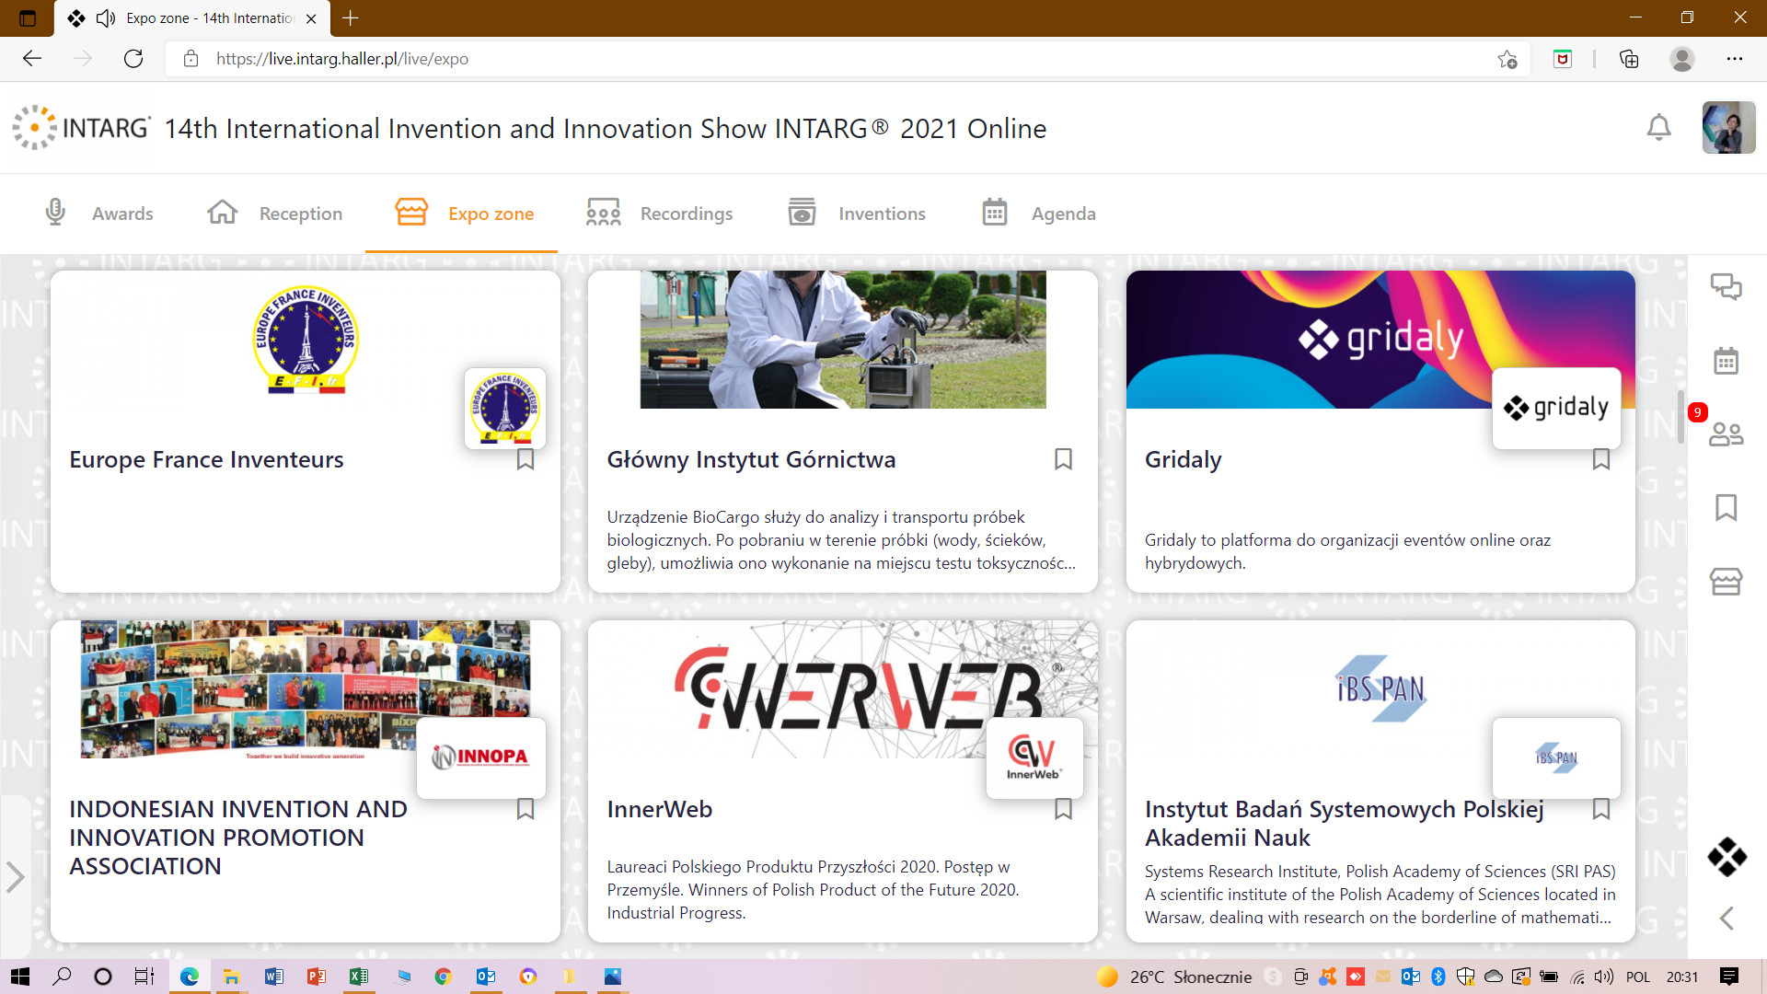Open the notifications bell

pyautogui.click(x=1658, y=127)
